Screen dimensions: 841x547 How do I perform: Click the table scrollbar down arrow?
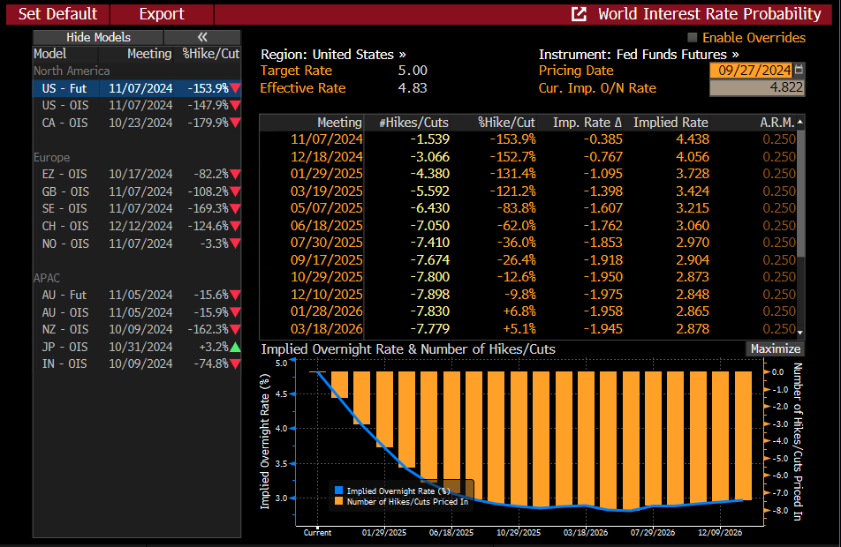[800, 333]
